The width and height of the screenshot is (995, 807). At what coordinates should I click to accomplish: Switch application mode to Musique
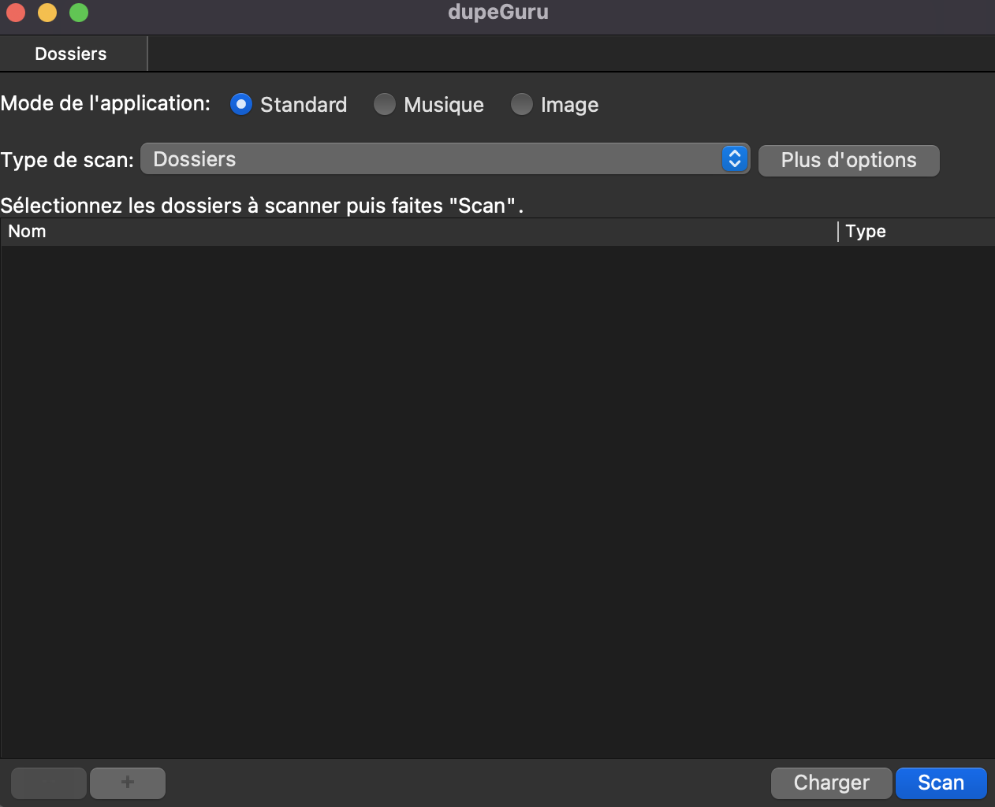(385, 104)
